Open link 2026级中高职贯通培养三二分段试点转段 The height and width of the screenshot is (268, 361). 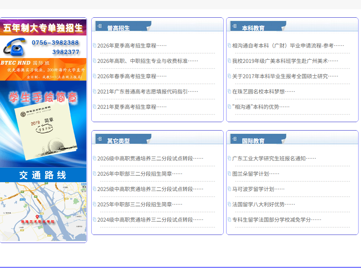tap(150, 159)
